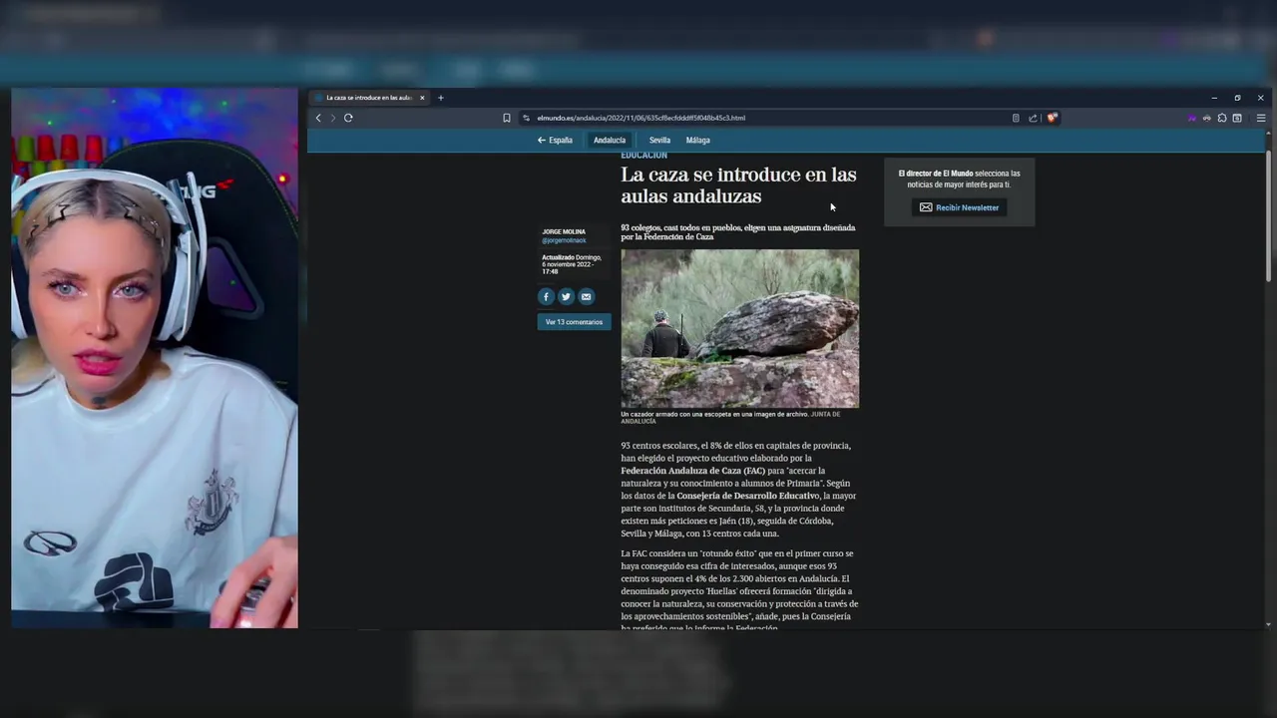Image resolution: width=1277 pixels, height=718 pixels.
Task: Open @jorgemolinaok Twitter handle
Action: [x=564, y=240]
